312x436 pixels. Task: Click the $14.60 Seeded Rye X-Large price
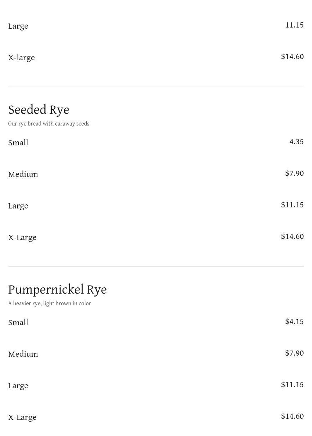pos(292,237)
